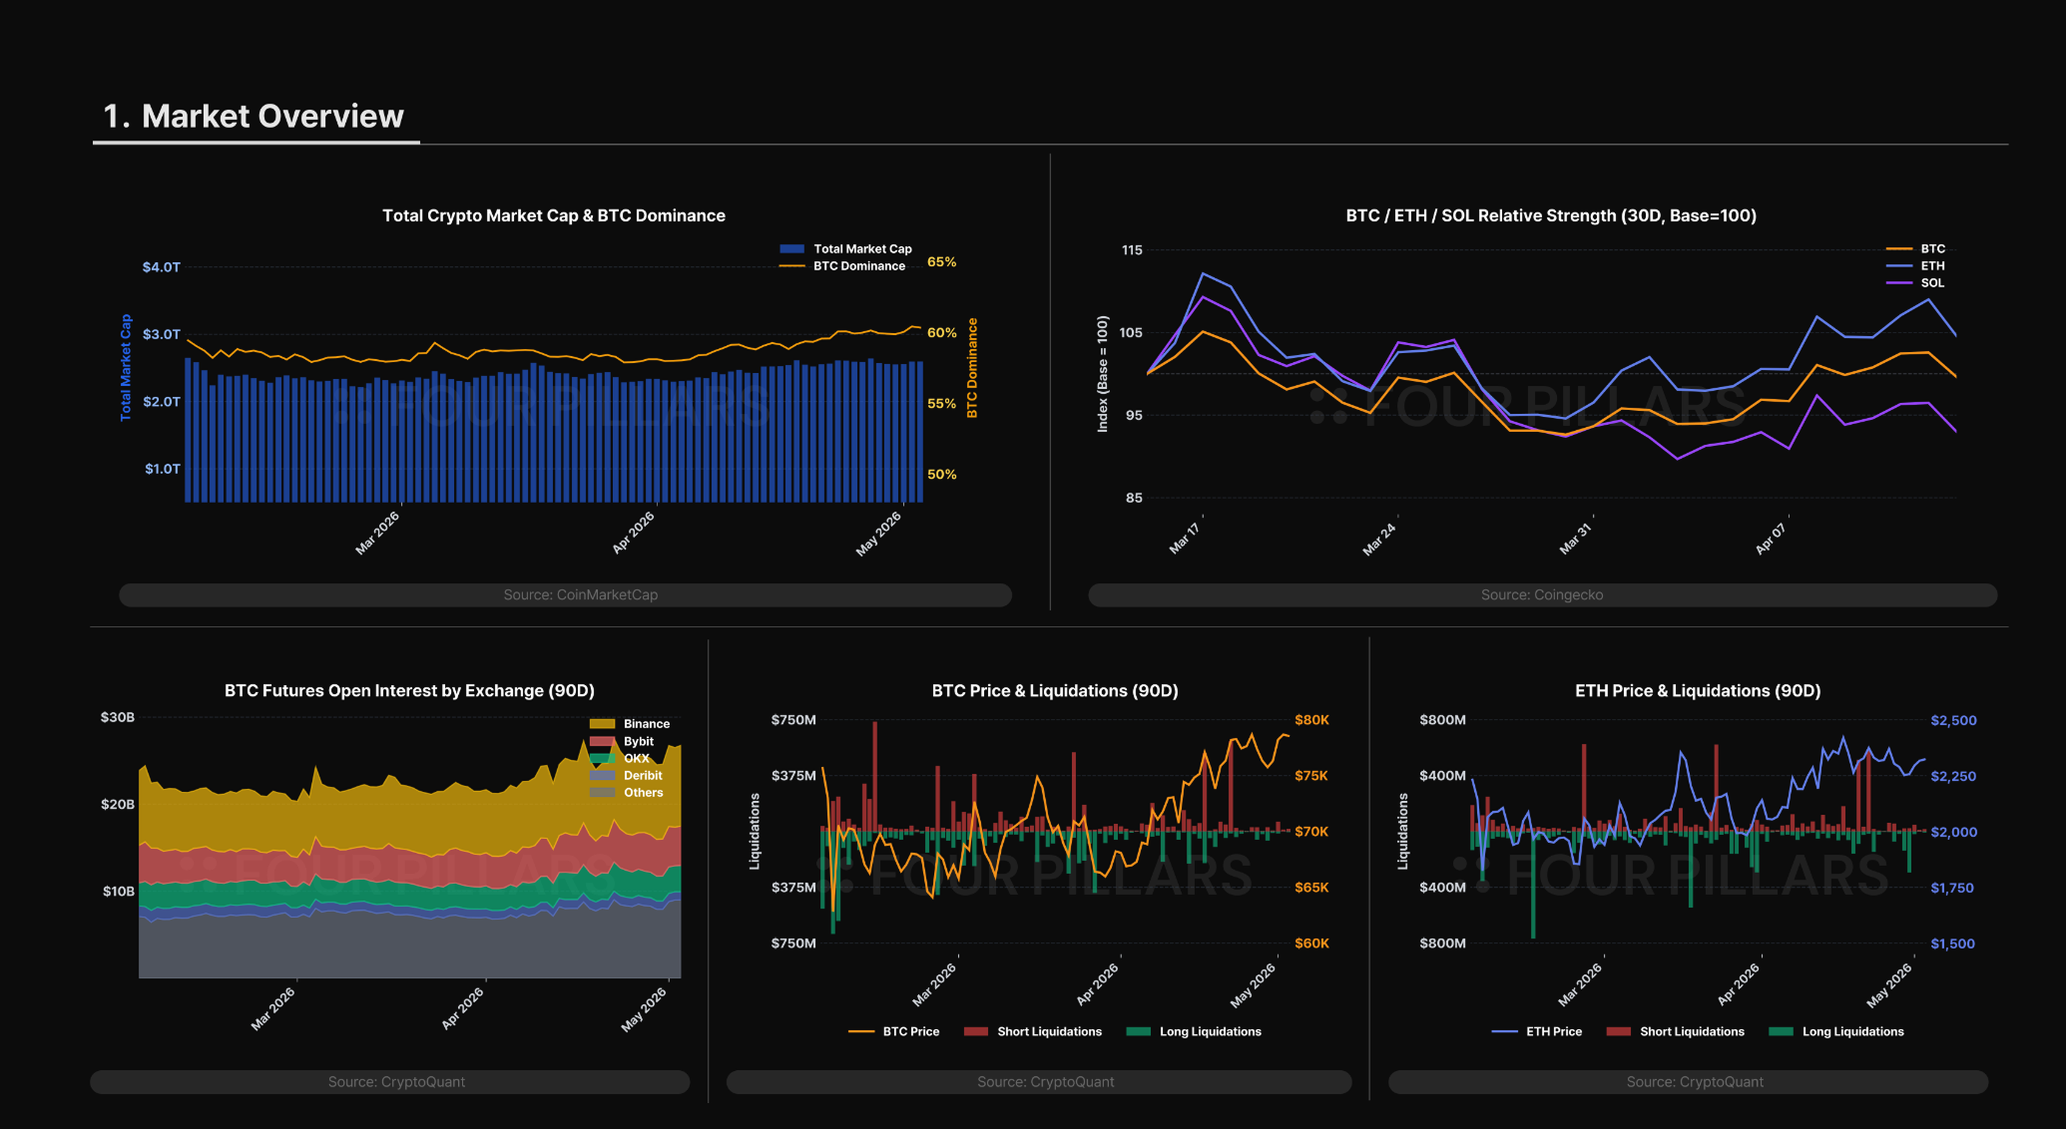The image size is (2066, 1129).
Task: Click the SOL purple legend swatch
Action: pos(1899,282)
